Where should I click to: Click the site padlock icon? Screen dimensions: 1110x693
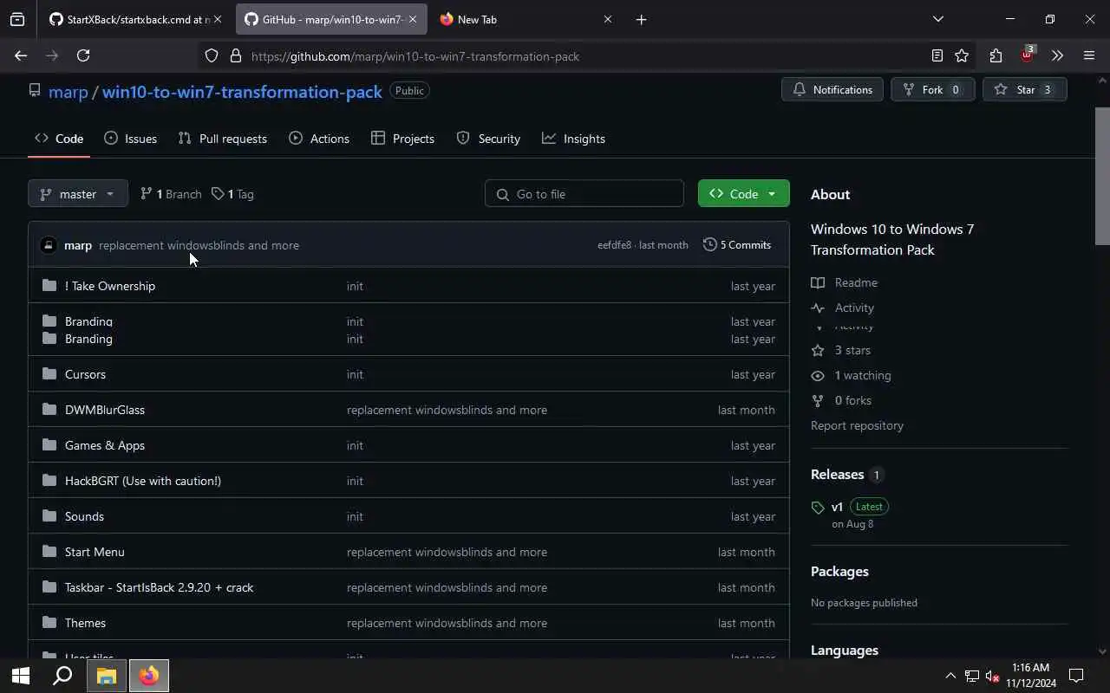click(x=235, y=56)
